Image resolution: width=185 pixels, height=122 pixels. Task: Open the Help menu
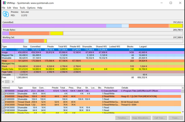point(40,8)
